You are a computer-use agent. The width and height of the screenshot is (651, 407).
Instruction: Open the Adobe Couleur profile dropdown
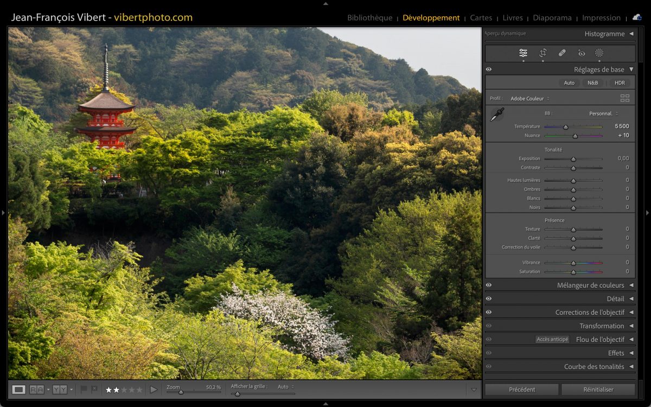[529, 99]
